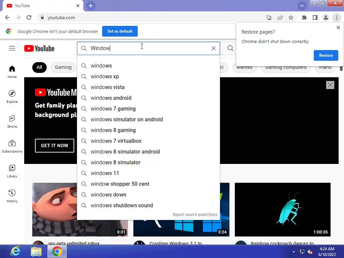Choose suggestion 'windows shutdown sound'
The image size is (344, 258).
click(x=148, y=205)
